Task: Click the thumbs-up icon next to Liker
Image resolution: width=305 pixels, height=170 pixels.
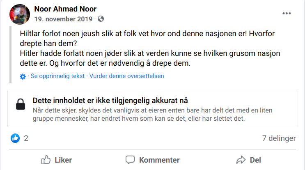Action: tap(46, 160)
